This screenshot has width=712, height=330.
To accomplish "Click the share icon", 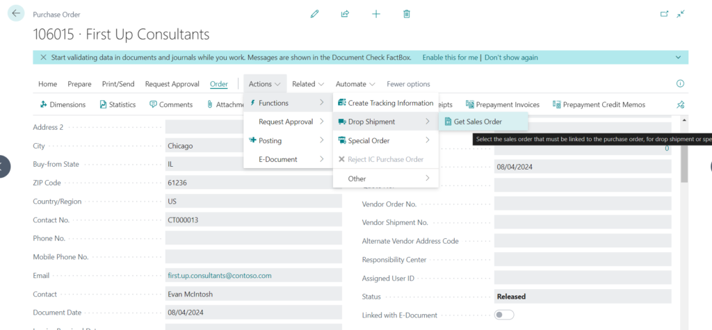I will [x=345, y=14].
